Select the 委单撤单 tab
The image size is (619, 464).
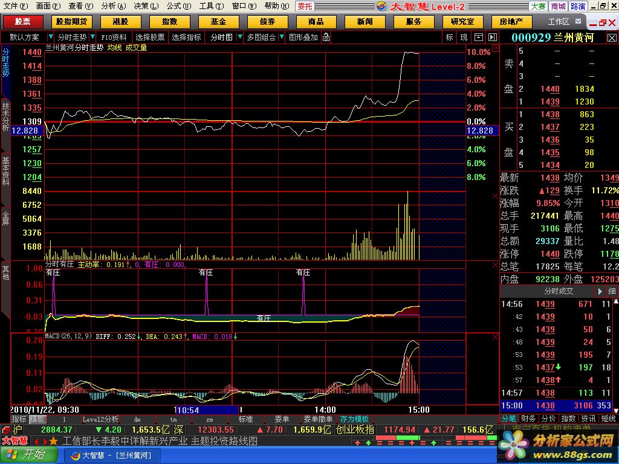pos(318,419)
